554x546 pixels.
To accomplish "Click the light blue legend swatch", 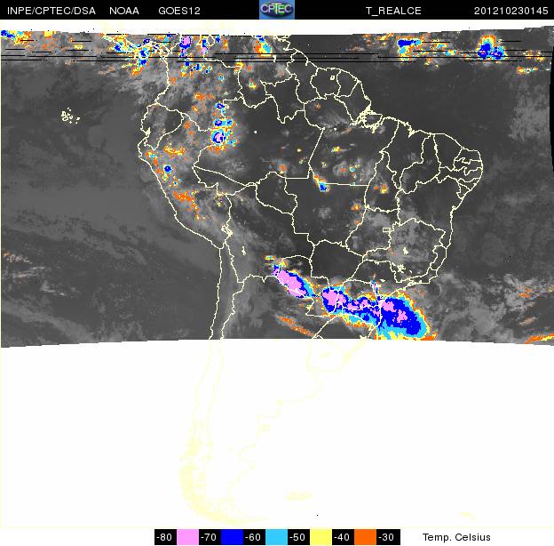I will click(x=276, y=537).
